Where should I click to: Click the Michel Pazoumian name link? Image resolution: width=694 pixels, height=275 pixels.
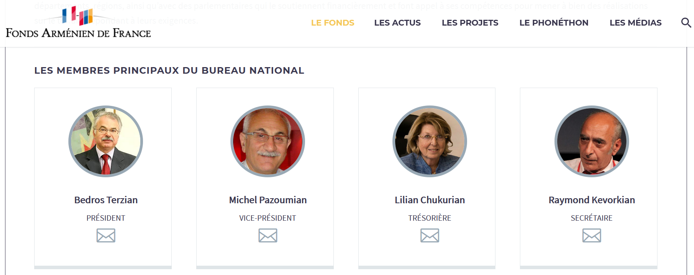(268, 200)
